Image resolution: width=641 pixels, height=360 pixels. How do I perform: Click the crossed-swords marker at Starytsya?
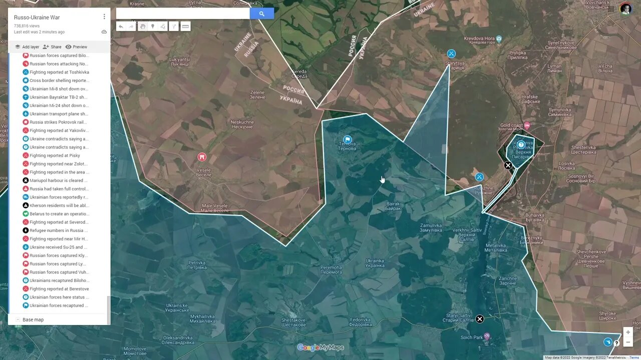click(x=451, y=53)
